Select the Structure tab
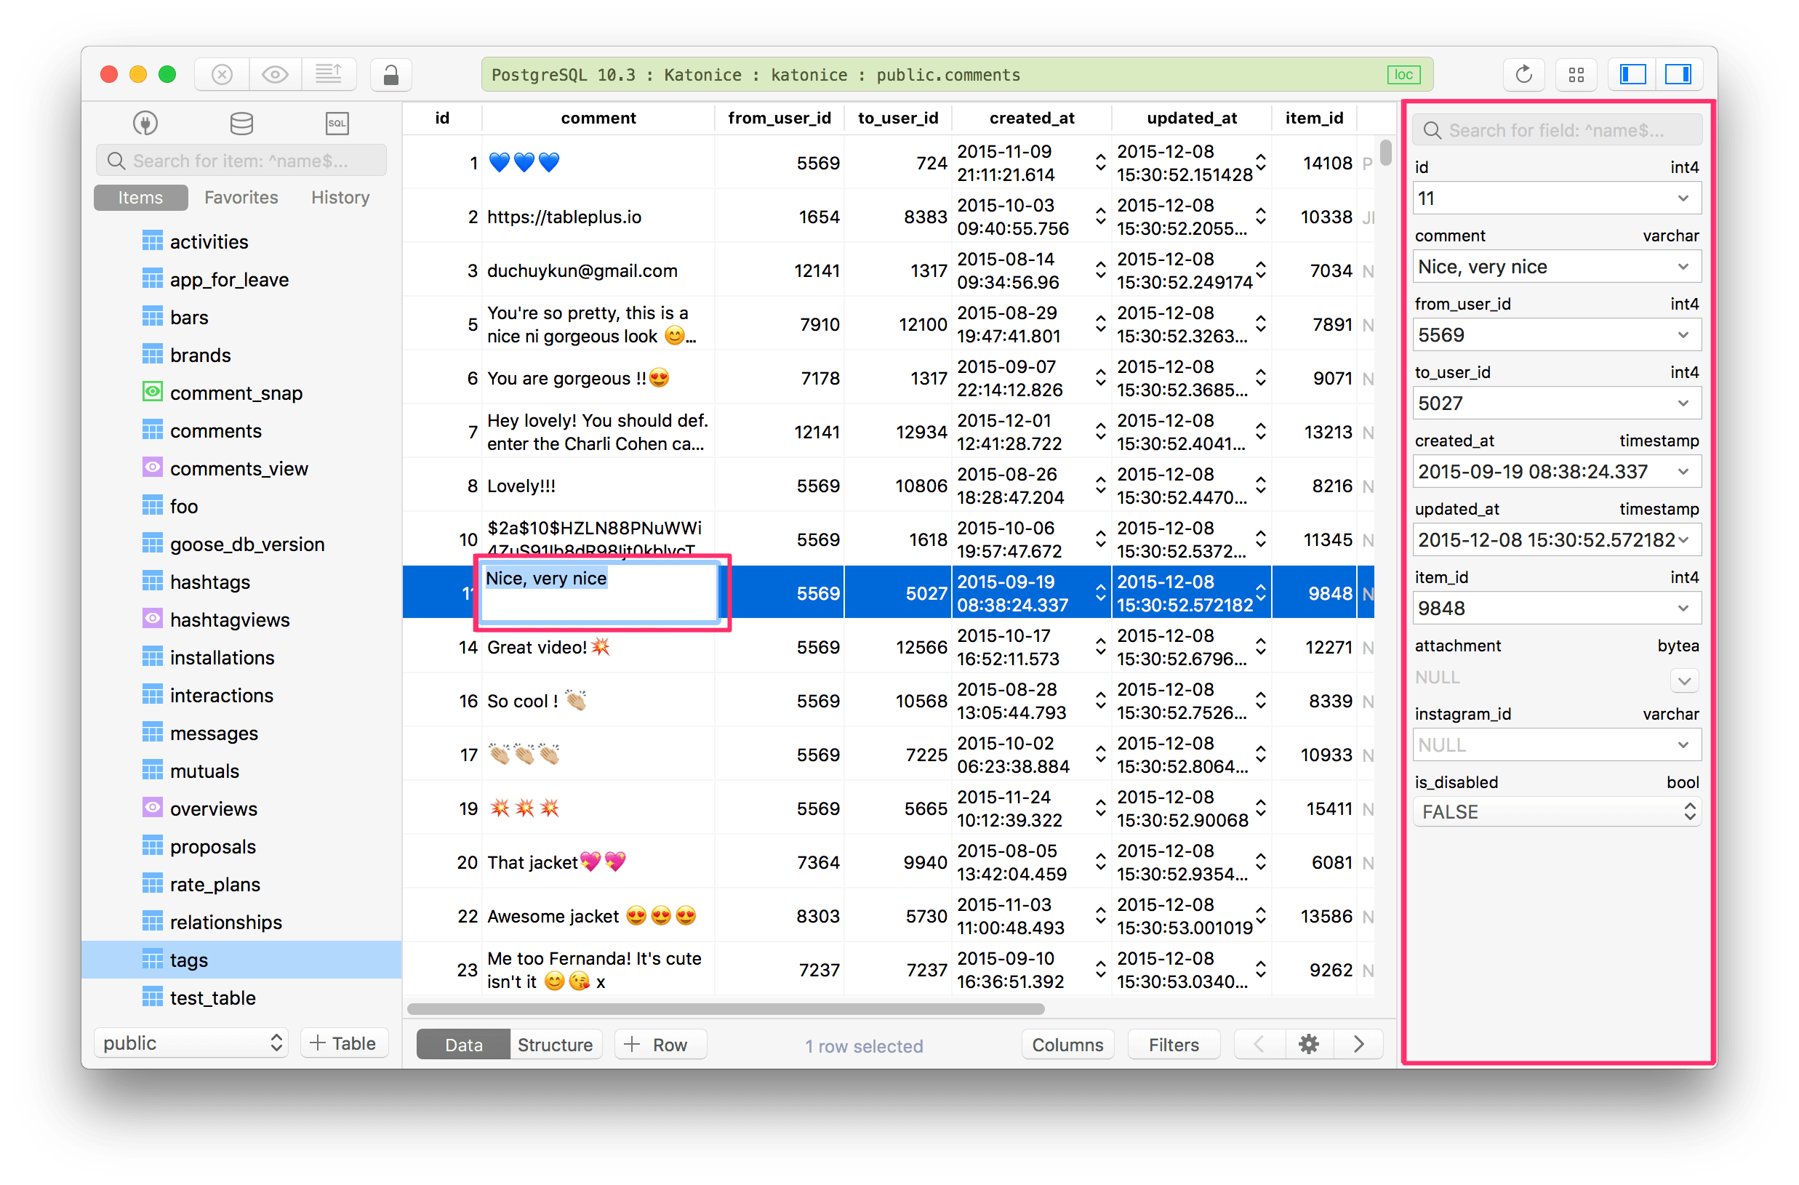Viewport: 1799px width, 1185px height. [x=553, y=1045]
